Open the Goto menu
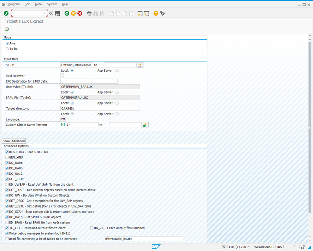The width and height of the screenshot is (313, 251). click(38, 4)
